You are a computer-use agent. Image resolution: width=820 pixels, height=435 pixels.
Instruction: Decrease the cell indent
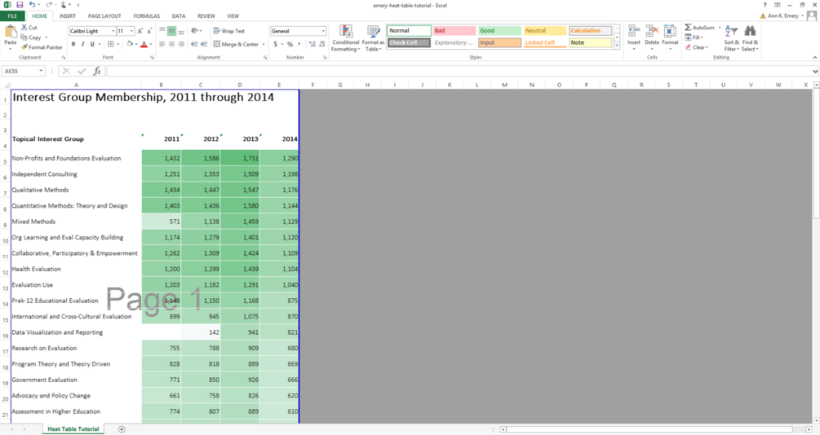194,44
